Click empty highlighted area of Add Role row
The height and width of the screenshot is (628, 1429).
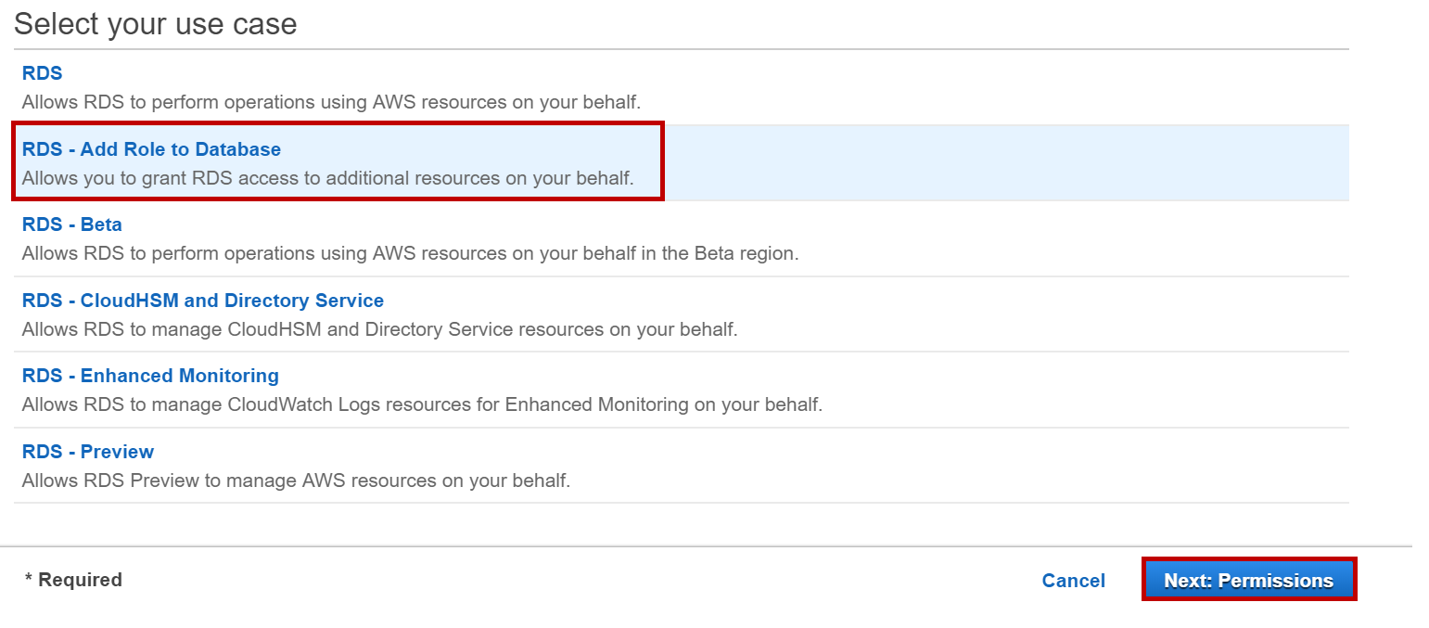click(1002, 163)
